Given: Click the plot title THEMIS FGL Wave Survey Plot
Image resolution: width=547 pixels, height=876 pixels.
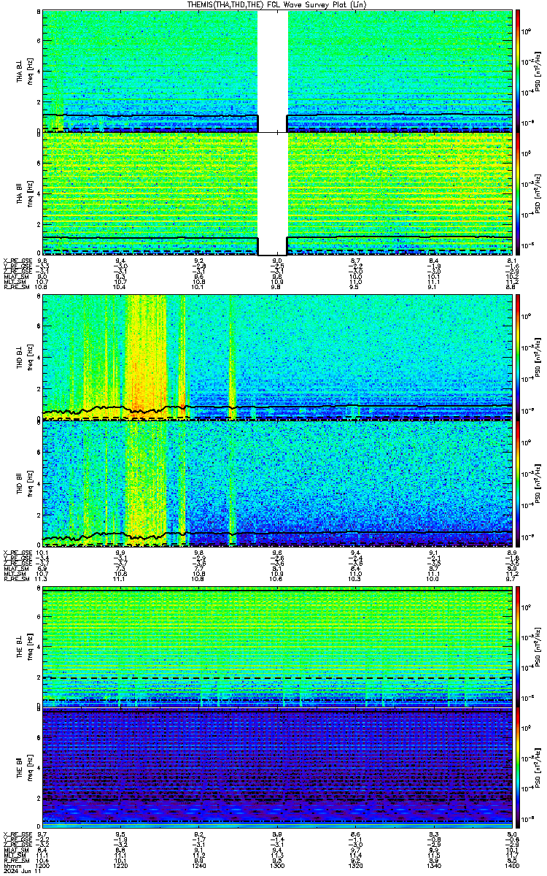Looking at the screenshot, I should 276,4.
